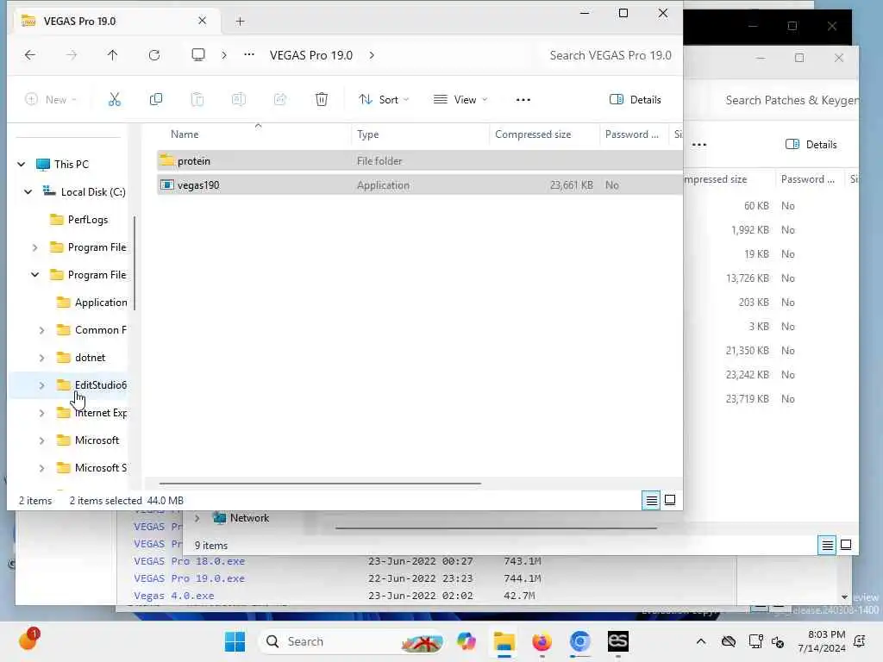
Task: Click horizontal scrollbar of front file list
Action: [320, 484]
